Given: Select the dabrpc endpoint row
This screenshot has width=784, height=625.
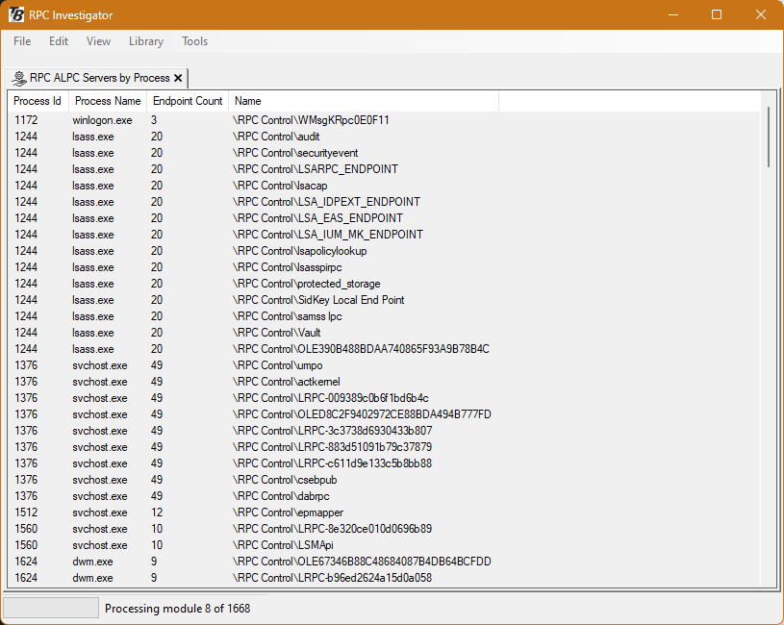Looking at the screenshot, I should click(384, 496).
